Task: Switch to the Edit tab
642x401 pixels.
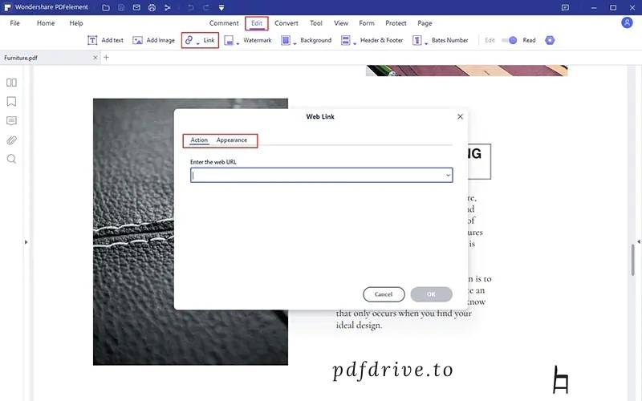Action: click(x=257, y=23)
